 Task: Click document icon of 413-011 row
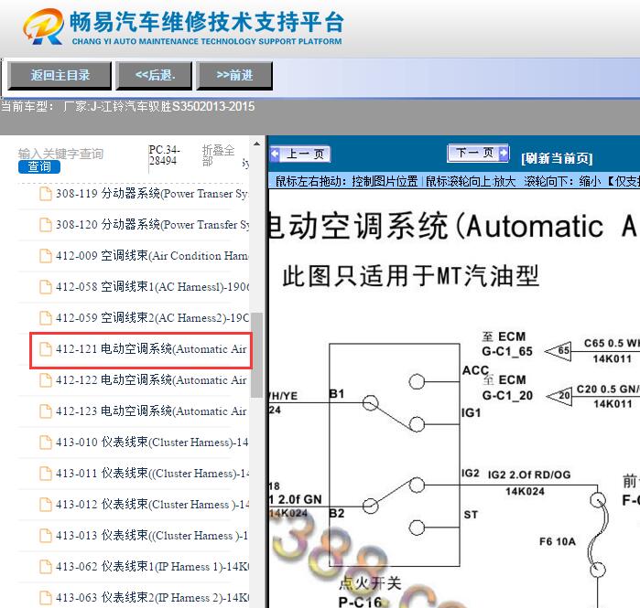click(x=45, y=473)
